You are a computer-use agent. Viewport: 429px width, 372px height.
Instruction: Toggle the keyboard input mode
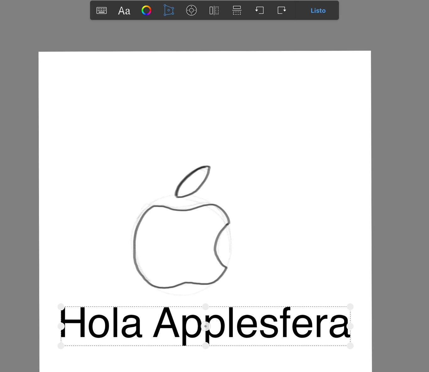click(x=101, y=10)
